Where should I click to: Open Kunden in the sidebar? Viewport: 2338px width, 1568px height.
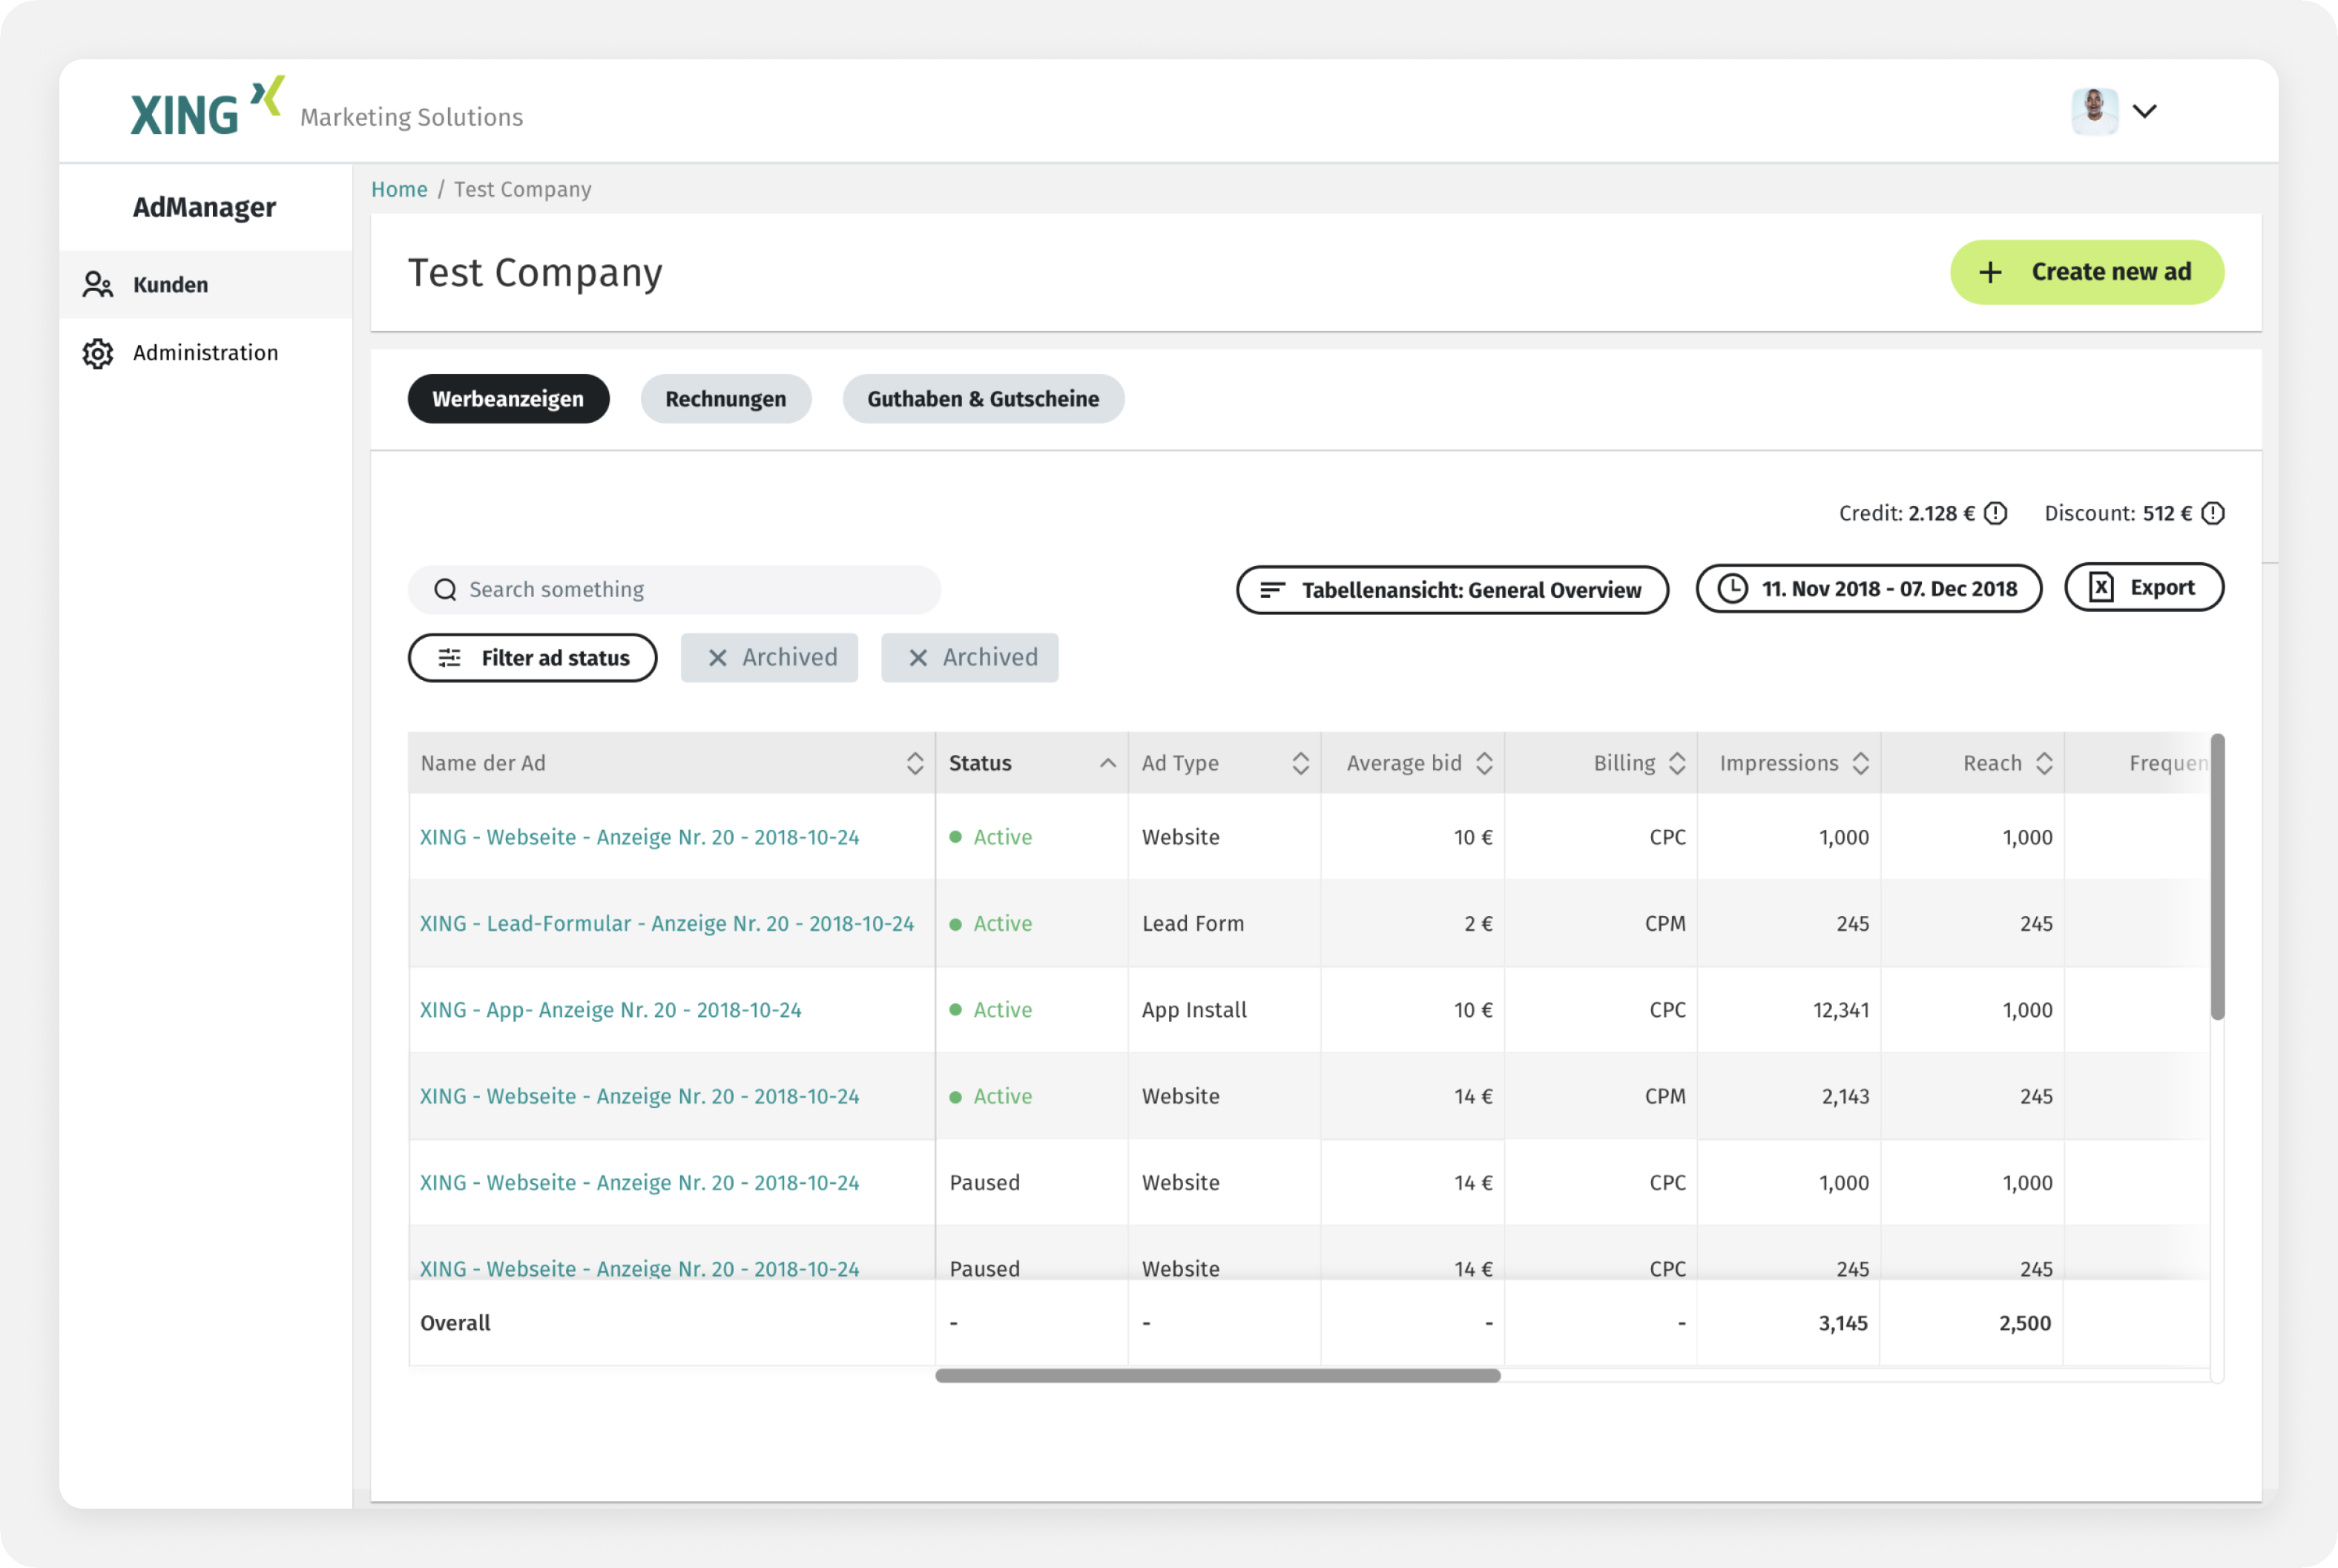click(205, 285)
